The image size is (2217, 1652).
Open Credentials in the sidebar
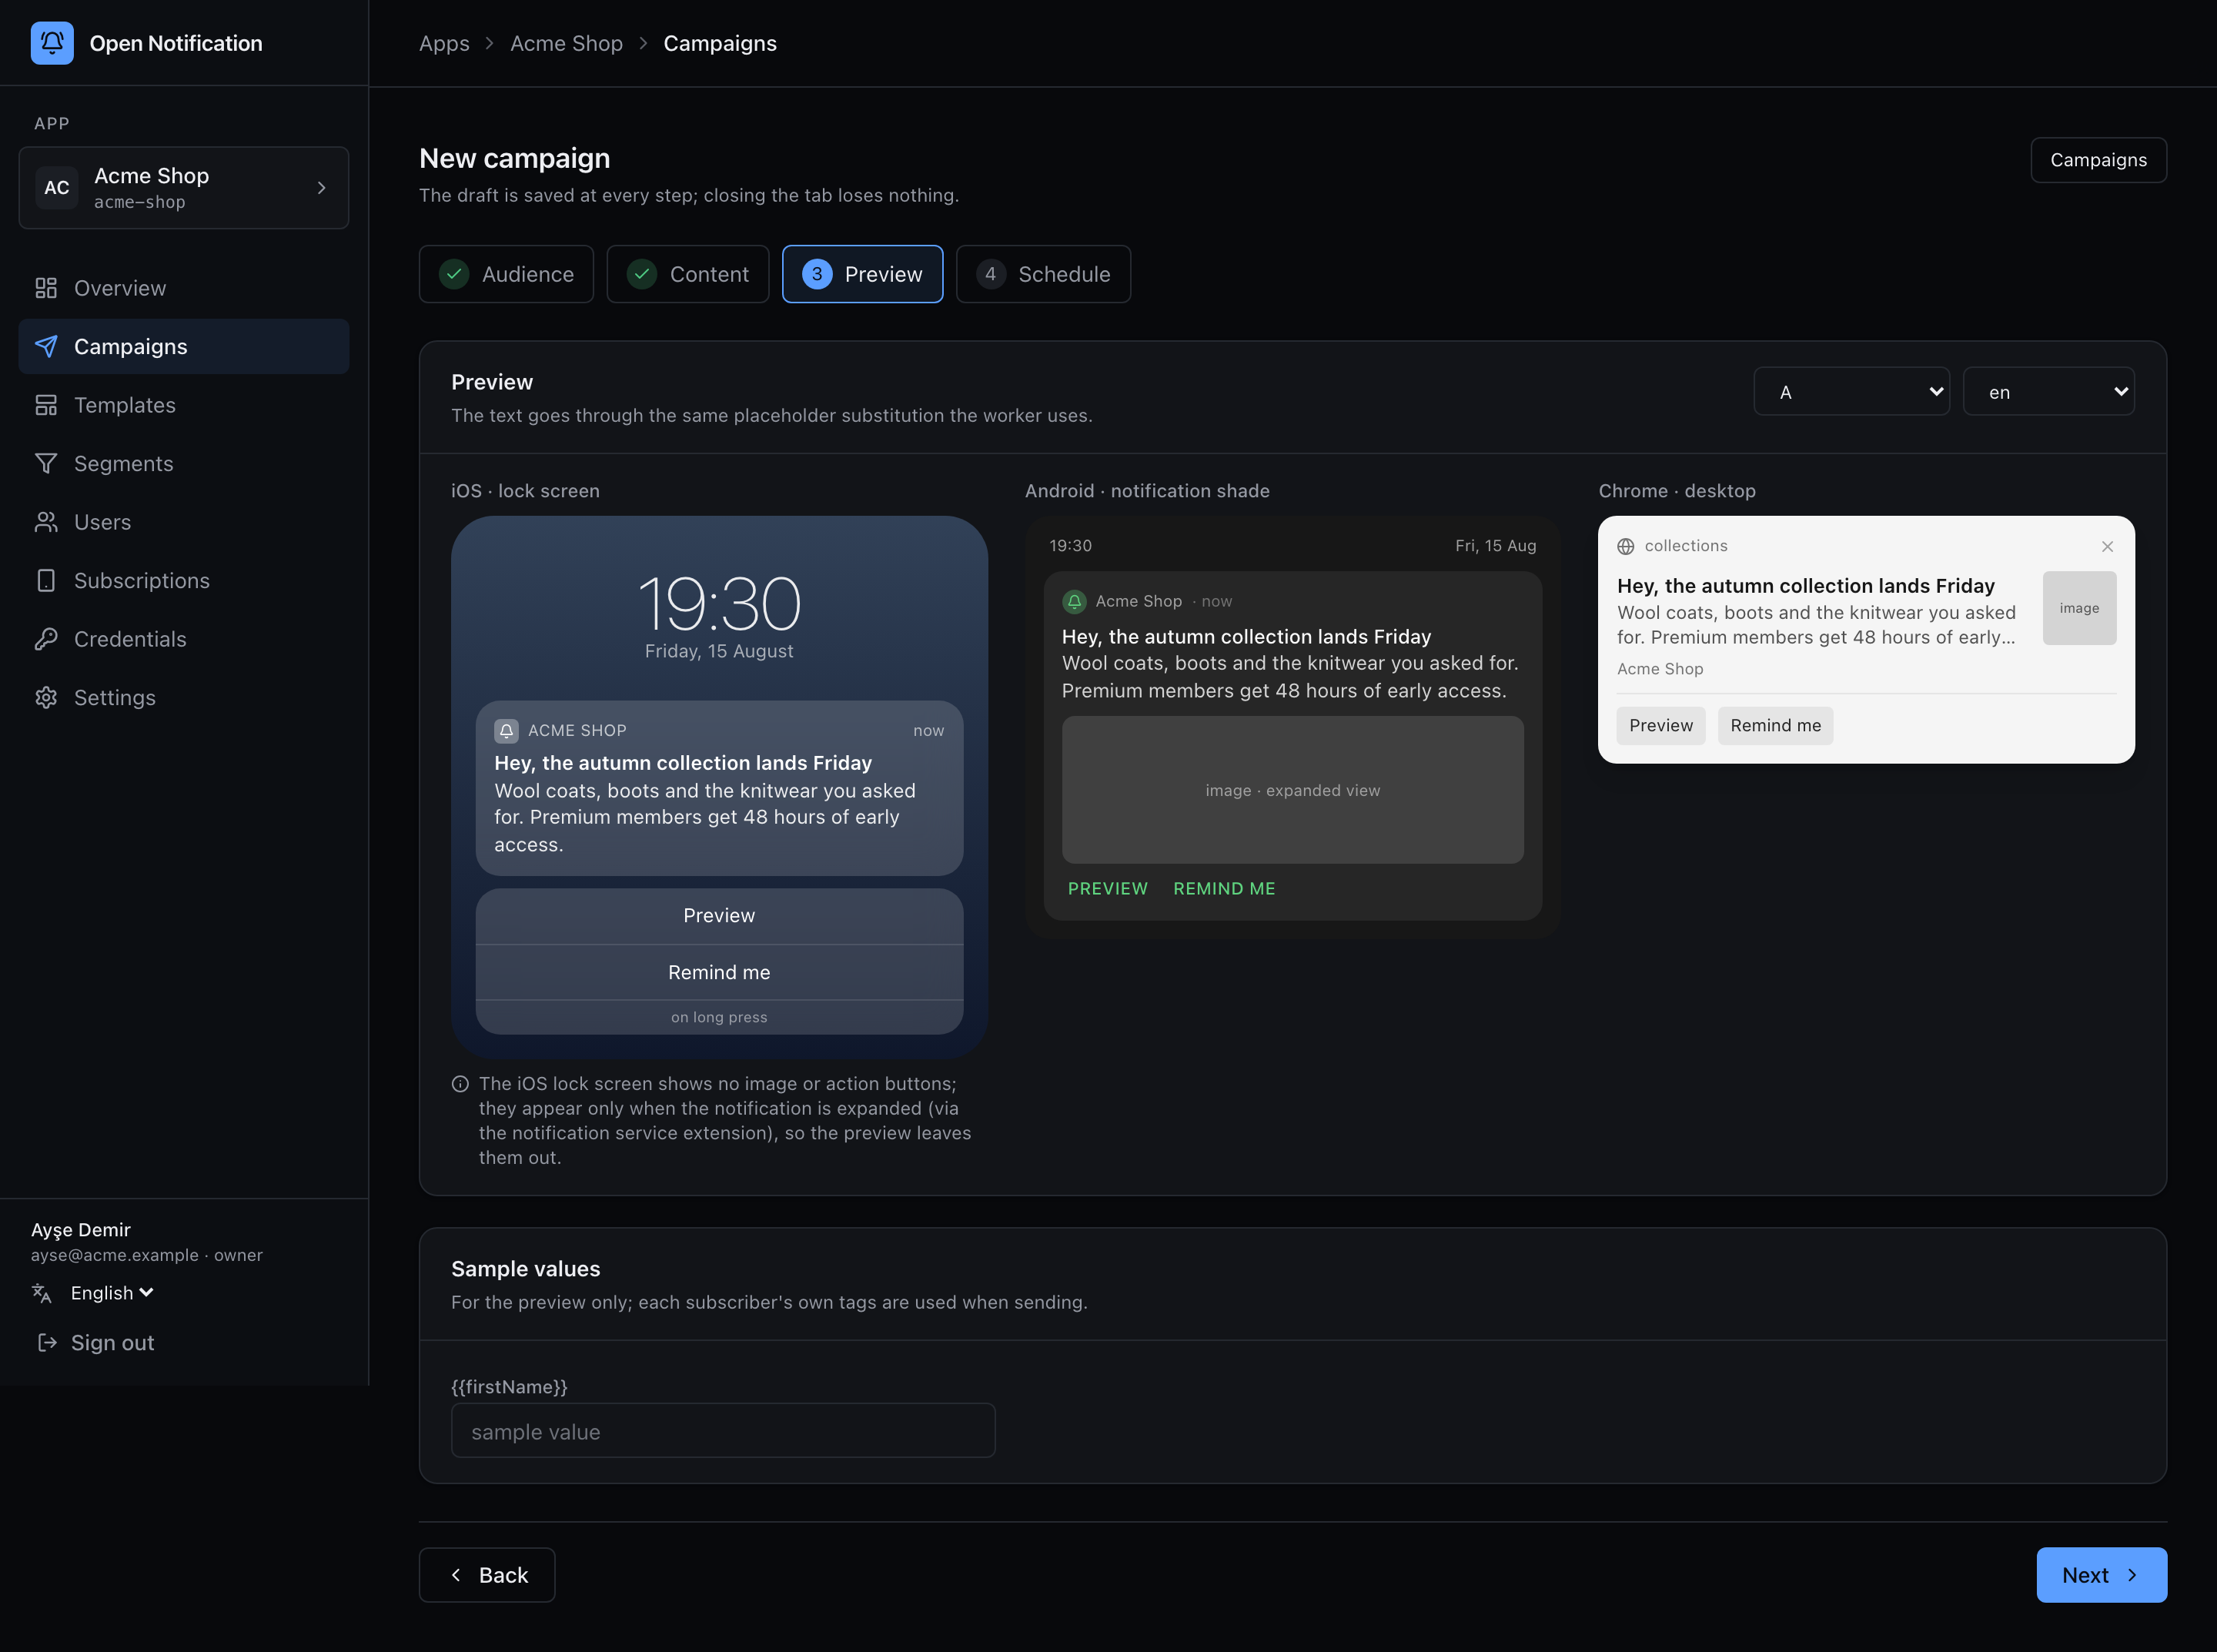(184, 639)
